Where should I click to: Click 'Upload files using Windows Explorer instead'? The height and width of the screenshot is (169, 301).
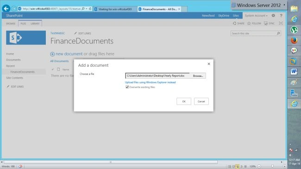pyautogui.click(x=150, y=82)
